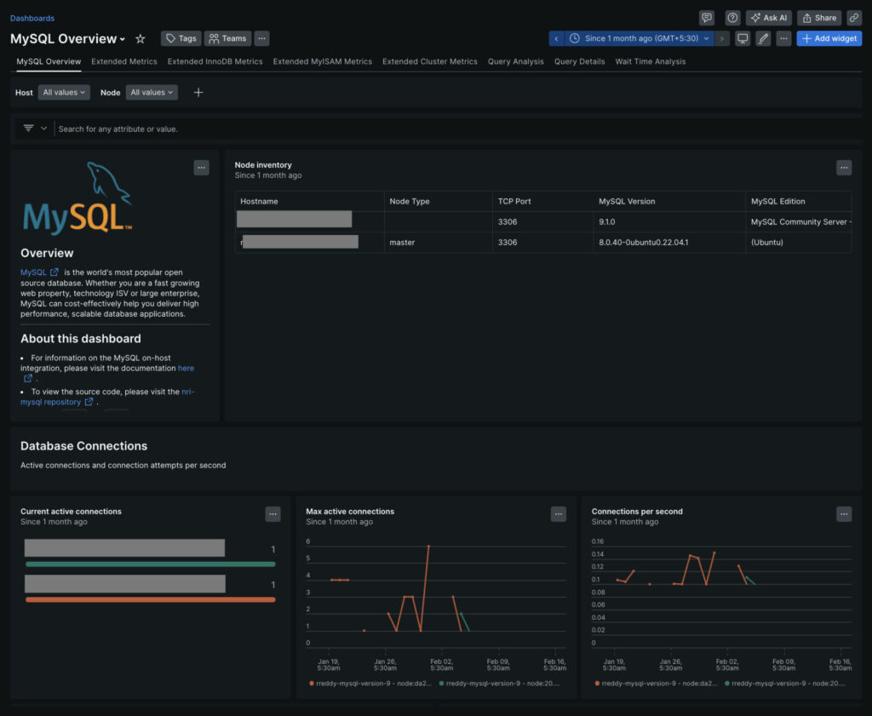This screenshot has height=716, width=872.
Task: Switch to Query Analysis tab
Action: 515,61
